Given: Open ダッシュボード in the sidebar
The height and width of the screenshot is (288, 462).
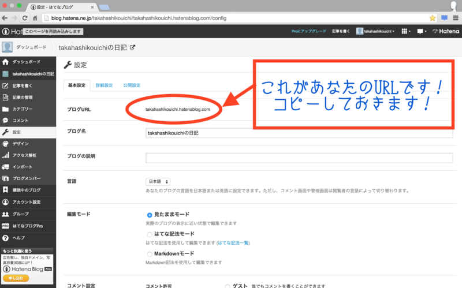Looking at the screenshot, I should [x=28, y=62].
